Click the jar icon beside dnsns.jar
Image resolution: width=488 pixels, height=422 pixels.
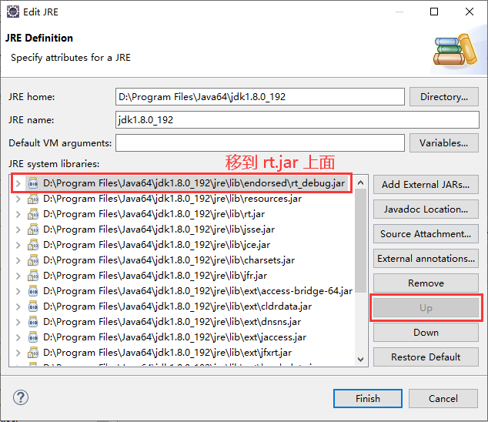[32, 322]
